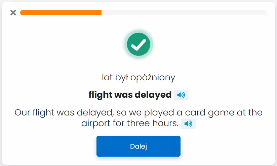Image resolution: width=277 pixels, height=166 pixels.
Task: Click the unfilled gray progress bar section
Action: click(x=184, y=13)
